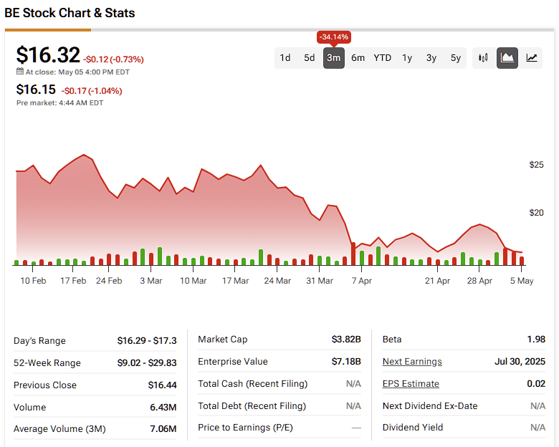Screen dimensions: 559x447
Task: Click the 5 May axis label
Action: click(522, 281)
